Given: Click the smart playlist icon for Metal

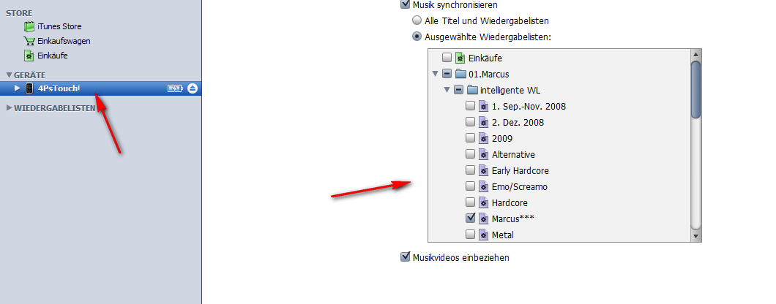Looking at the screenshot, I should [x=483, y=235].
